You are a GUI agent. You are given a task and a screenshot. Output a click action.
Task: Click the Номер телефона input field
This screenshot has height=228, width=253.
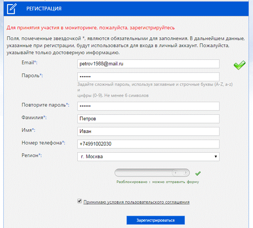[x=148, y=144]
